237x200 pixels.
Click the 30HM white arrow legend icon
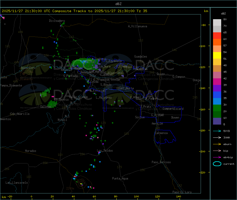click(x=217, y=137)
